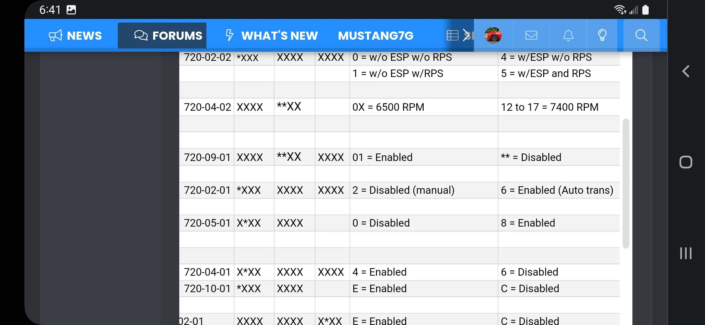705x325 pixels.
Task: Tap the picture notification icon in status bar
Action: (71, 10)
